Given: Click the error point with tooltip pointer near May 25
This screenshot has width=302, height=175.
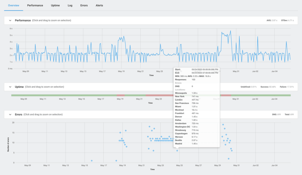Looking at the screenshot, I should coord(177,151).
